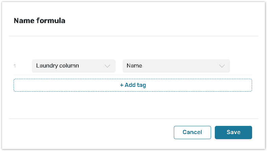The width and height of the screenshot is (267, 151).
Task: Click the Name formula dialog title
Action: 39,21
